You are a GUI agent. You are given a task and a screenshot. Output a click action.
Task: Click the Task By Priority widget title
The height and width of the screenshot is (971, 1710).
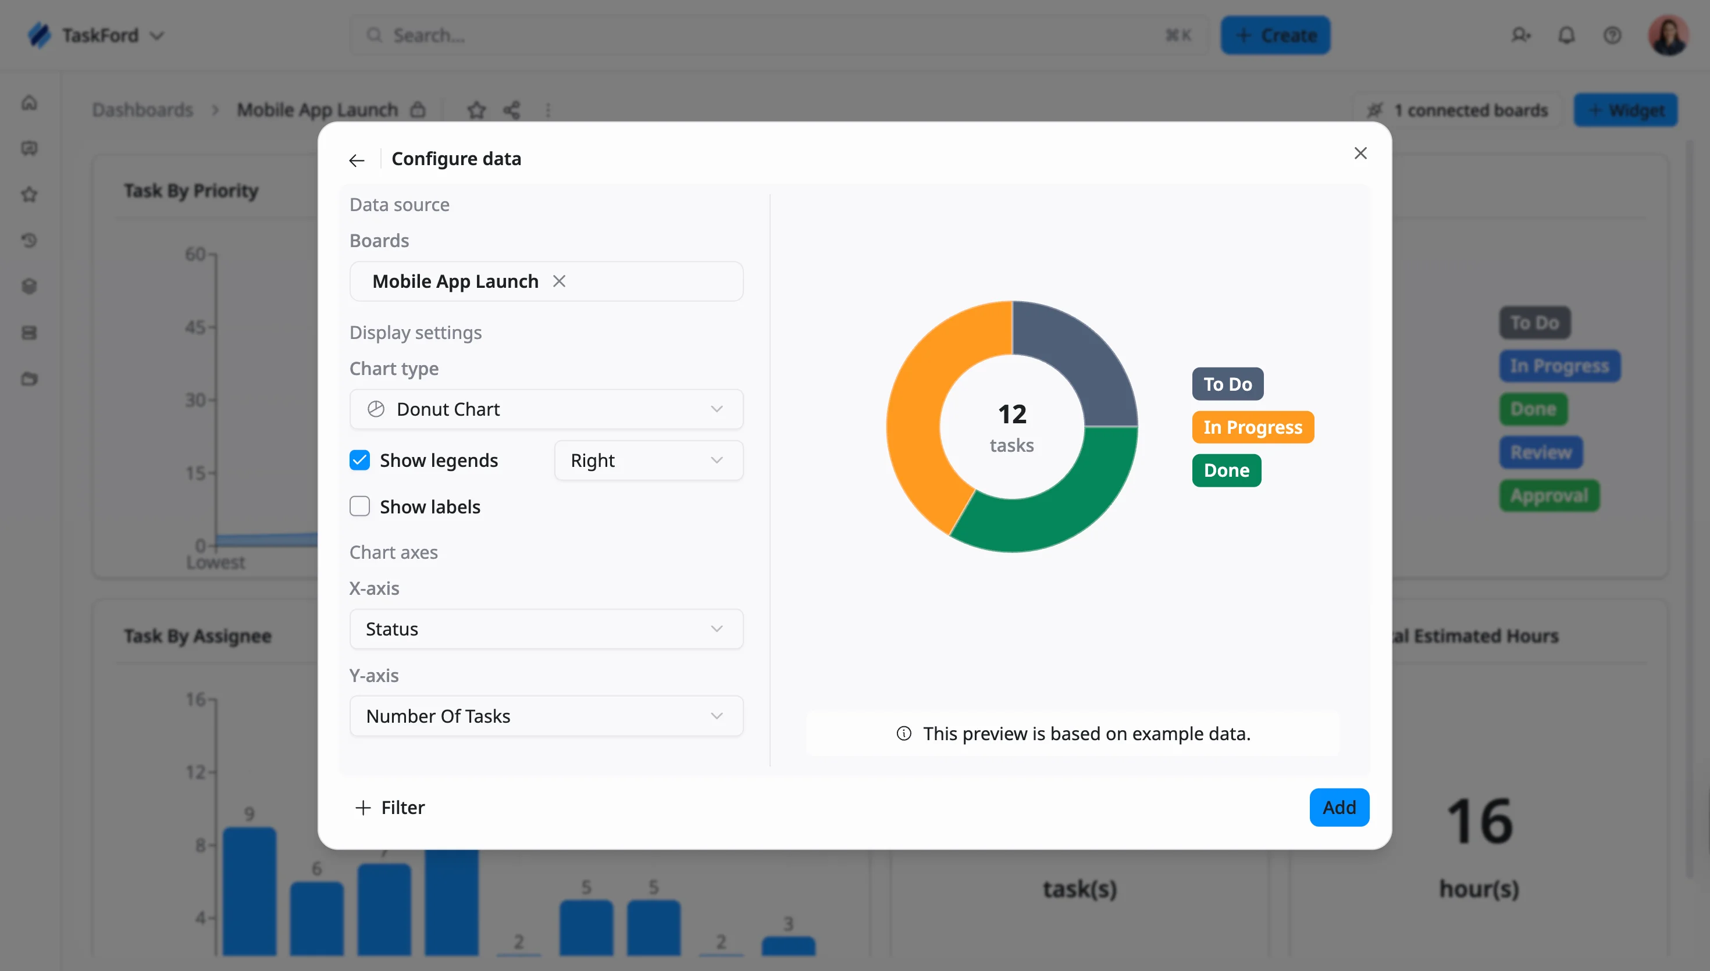pos(191,191)
